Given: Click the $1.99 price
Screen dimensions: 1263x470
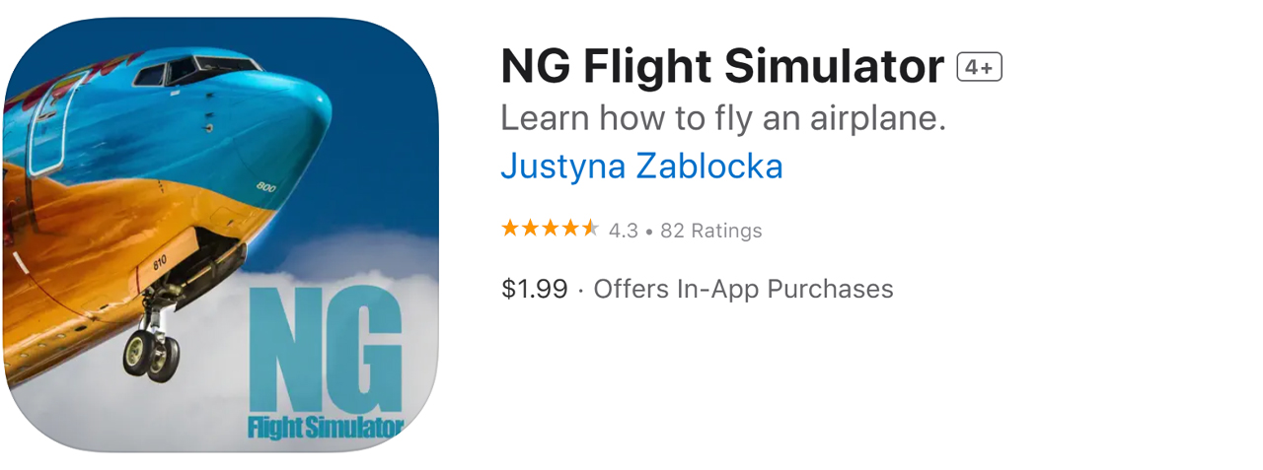Looking at the screenshot, I should pyautogui.click(x=534, y=289).
